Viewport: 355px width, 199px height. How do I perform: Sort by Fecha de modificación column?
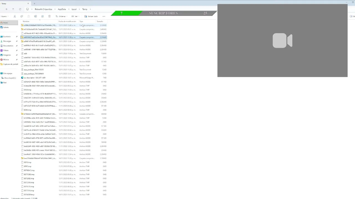(67, 21)
